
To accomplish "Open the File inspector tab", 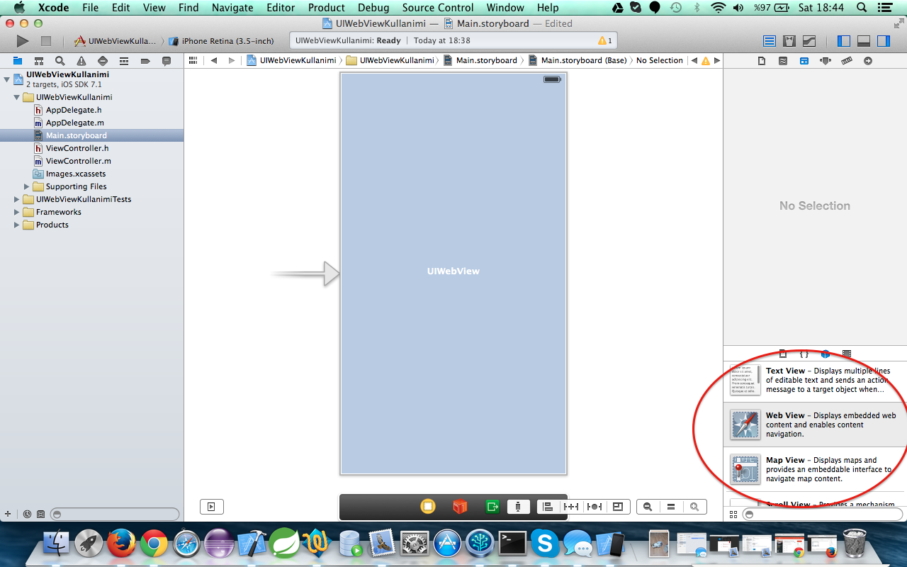I will (x=762, y=61).
